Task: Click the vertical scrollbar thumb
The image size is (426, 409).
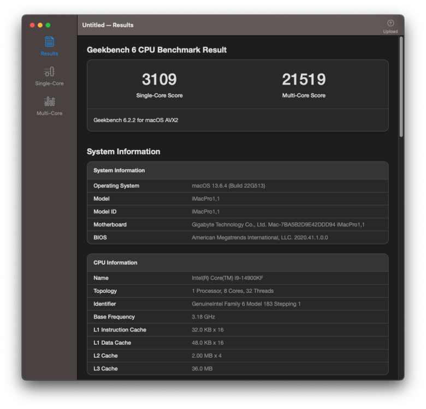Action: pos(401,87)
